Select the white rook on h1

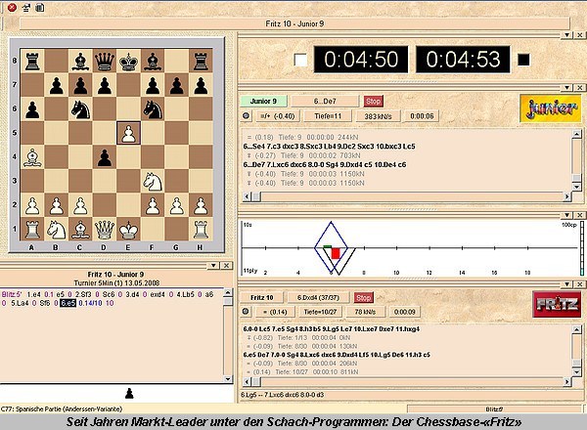pyautogui.click(x=201, y=230)
